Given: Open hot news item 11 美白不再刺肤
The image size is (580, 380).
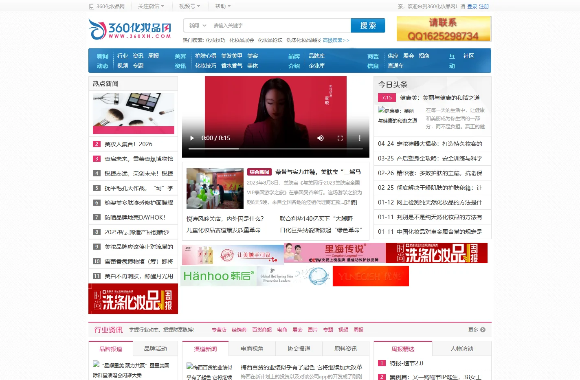Looking at the screenshot, I should pos(139,276).
